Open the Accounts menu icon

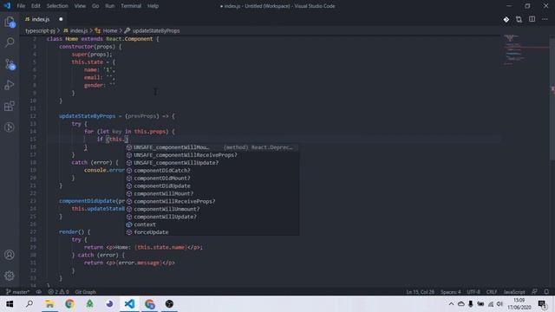pyautogui.click(x=10, y=255)
